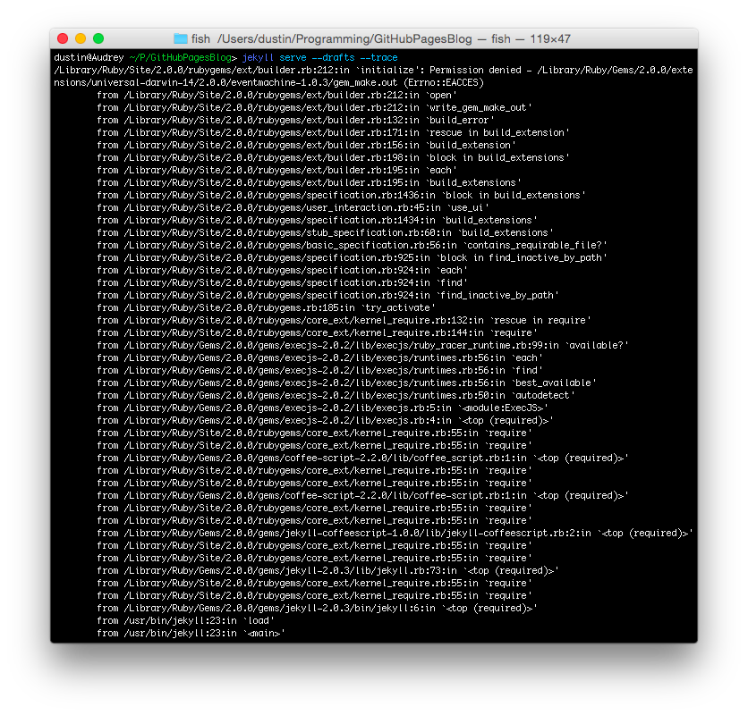748x715 pixels.
Task: Click the ruby_racer_runtime.rb:99 `available?' line
Action: 363,345
